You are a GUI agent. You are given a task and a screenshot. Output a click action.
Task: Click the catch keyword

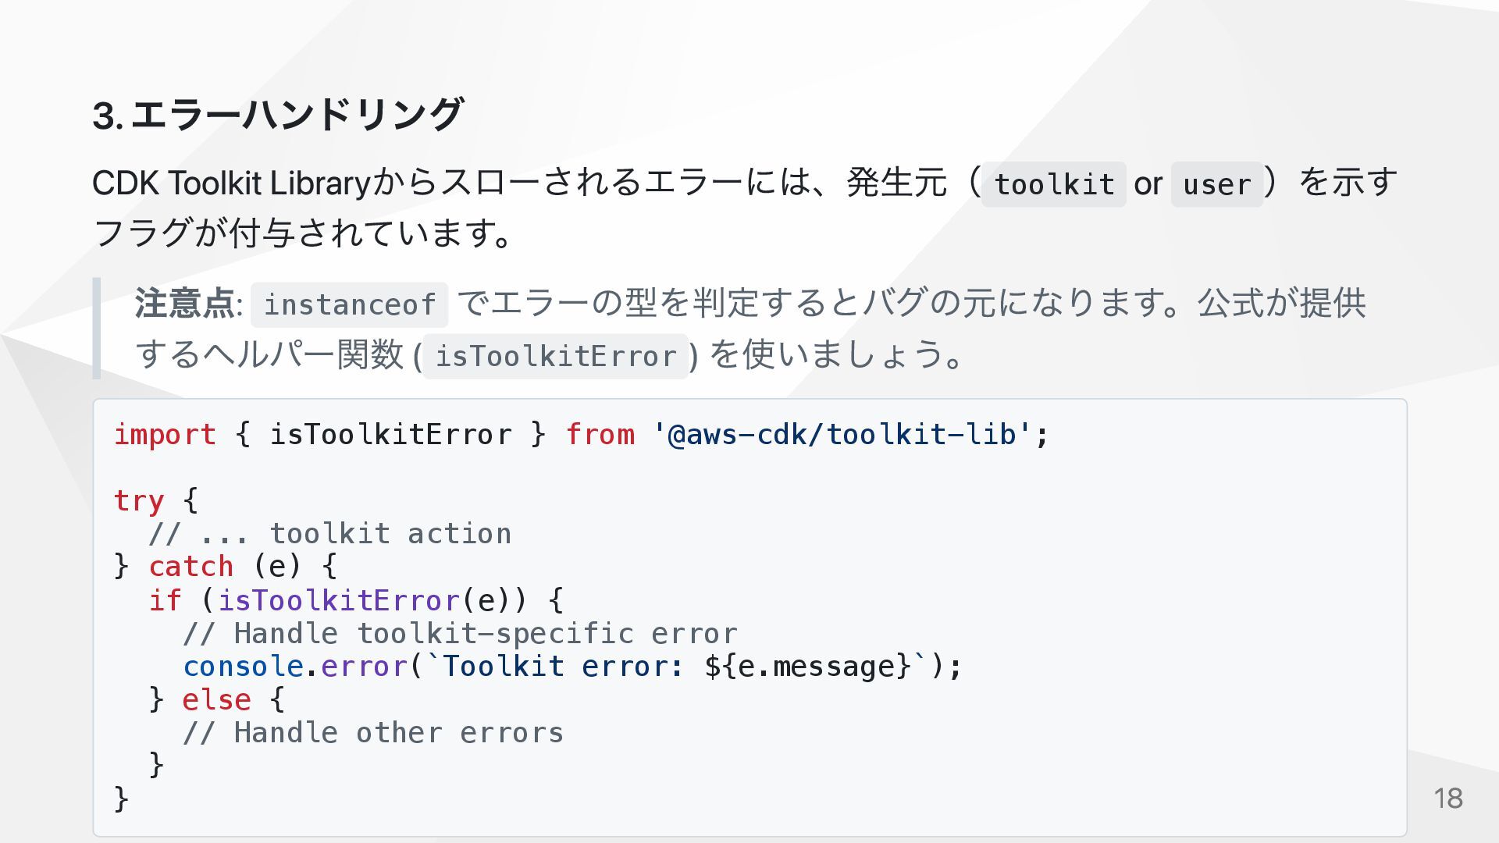pyautogui.click(x=191, y=567)
